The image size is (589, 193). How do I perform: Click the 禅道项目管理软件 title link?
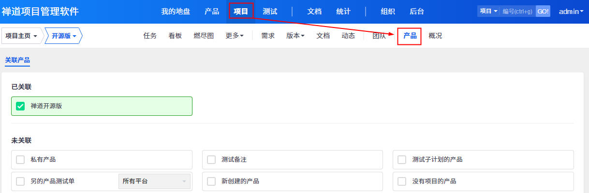(x=40, y=12)
